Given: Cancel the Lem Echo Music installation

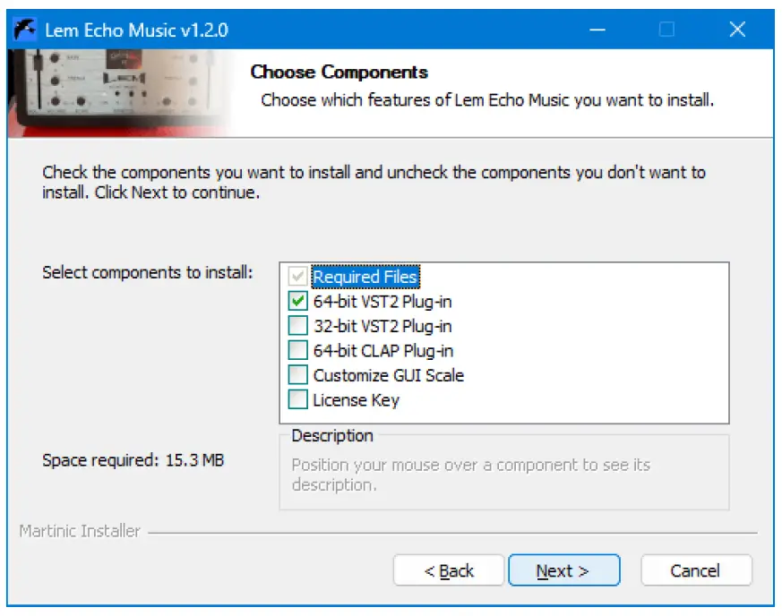Looking at the screenshot, I should tap(696, 570).
